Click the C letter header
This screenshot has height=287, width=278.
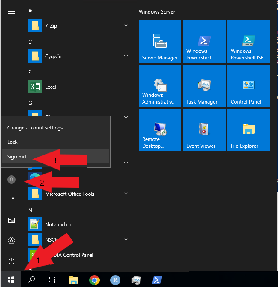[30, 42]
